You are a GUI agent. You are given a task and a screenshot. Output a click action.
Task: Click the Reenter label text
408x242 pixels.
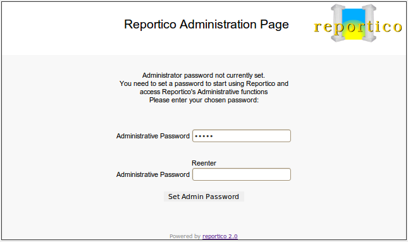click(204, 163)
